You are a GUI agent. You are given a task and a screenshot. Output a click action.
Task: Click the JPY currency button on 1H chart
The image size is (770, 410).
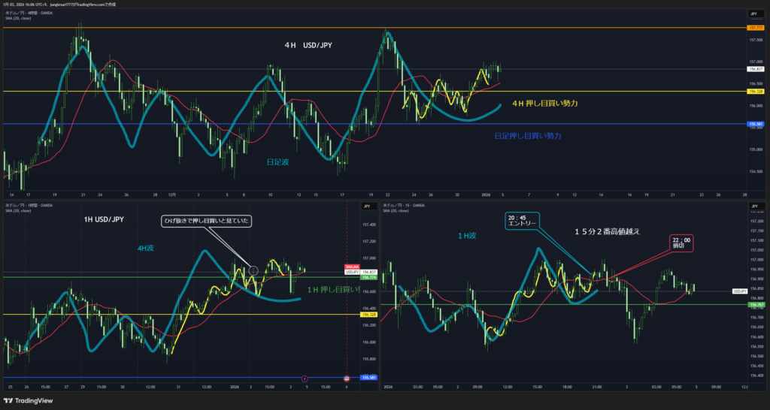368,205
